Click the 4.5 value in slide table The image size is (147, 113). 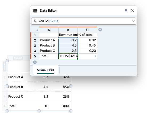pos(46,87)
